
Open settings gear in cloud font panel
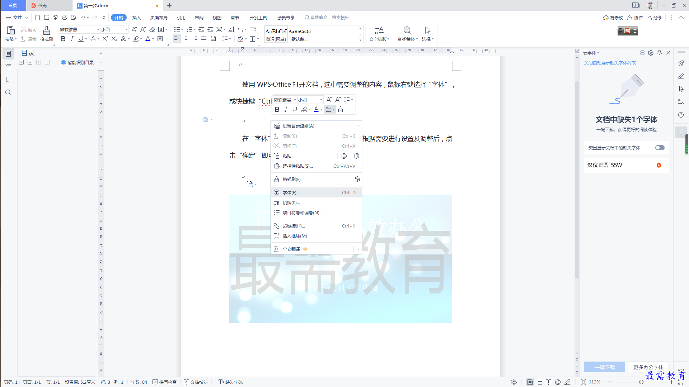coord(651,53)
